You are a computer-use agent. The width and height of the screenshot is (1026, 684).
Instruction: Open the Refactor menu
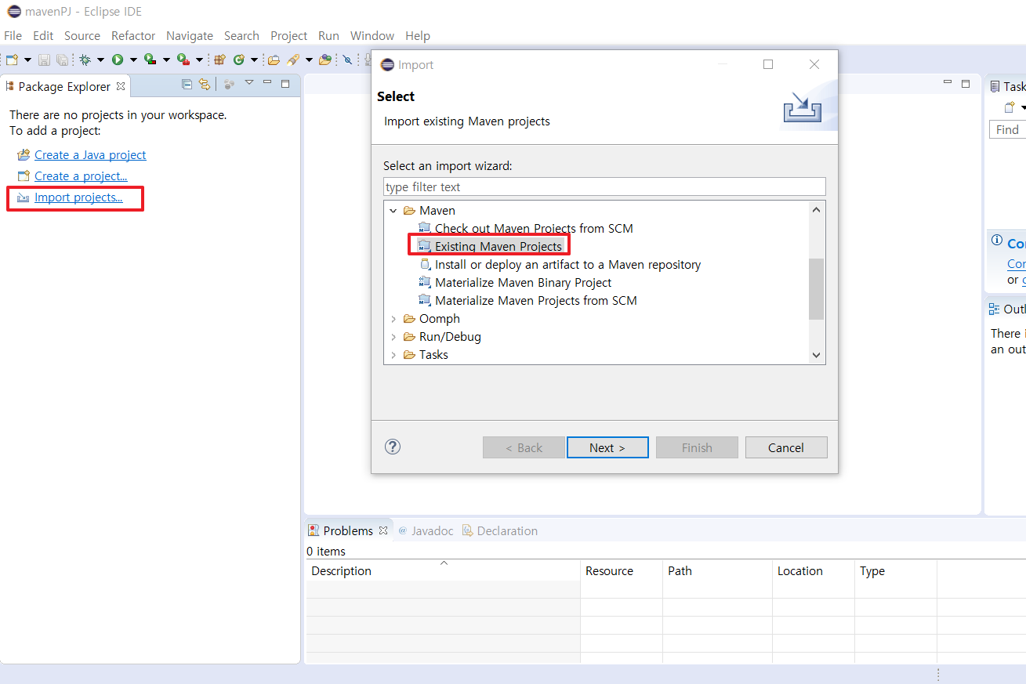coord(133,35)
